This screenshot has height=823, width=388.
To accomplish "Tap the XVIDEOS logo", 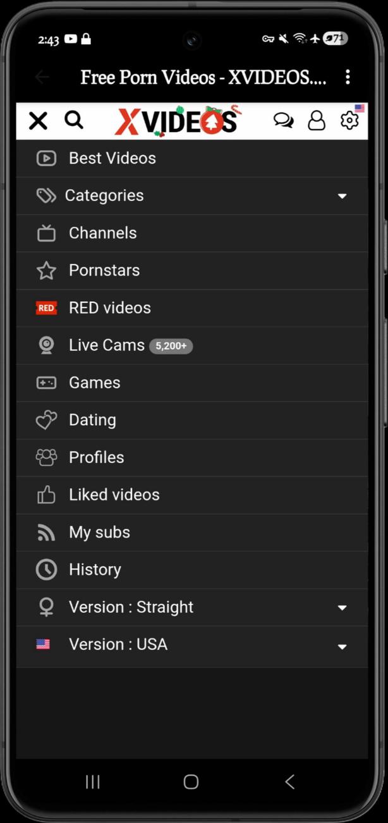I will click(177, 120).
